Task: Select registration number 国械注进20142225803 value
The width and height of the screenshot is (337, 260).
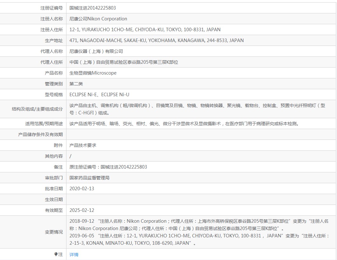Action: pos(93,8)
